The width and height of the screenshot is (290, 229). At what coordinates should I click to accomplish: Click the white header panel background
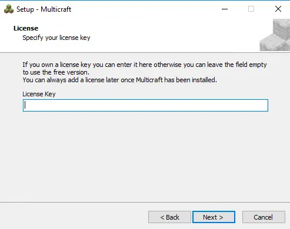click(166, 35)
